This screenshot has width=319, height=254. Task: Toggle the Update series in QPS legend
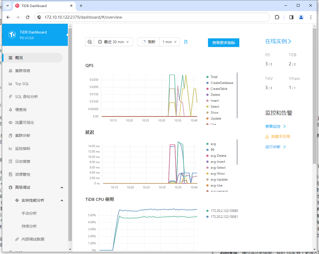click(214, 118)
